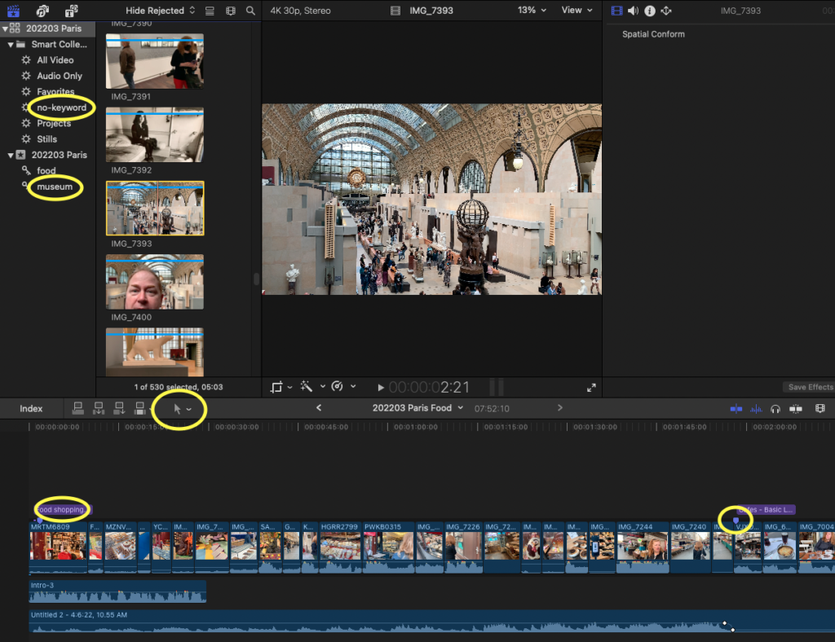This screenshot has height=642, width=835.
Task: Open the viewer View options menu
Action: pos(577,10)
